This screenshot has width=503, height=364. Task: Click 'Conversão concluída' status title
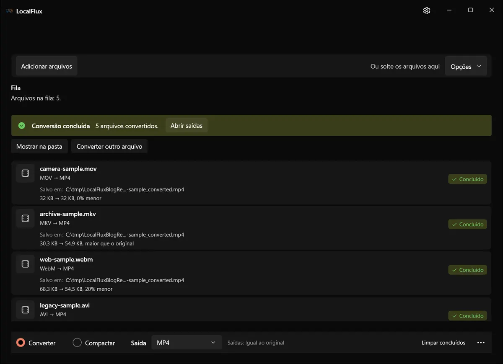click(x=61, y=126)
